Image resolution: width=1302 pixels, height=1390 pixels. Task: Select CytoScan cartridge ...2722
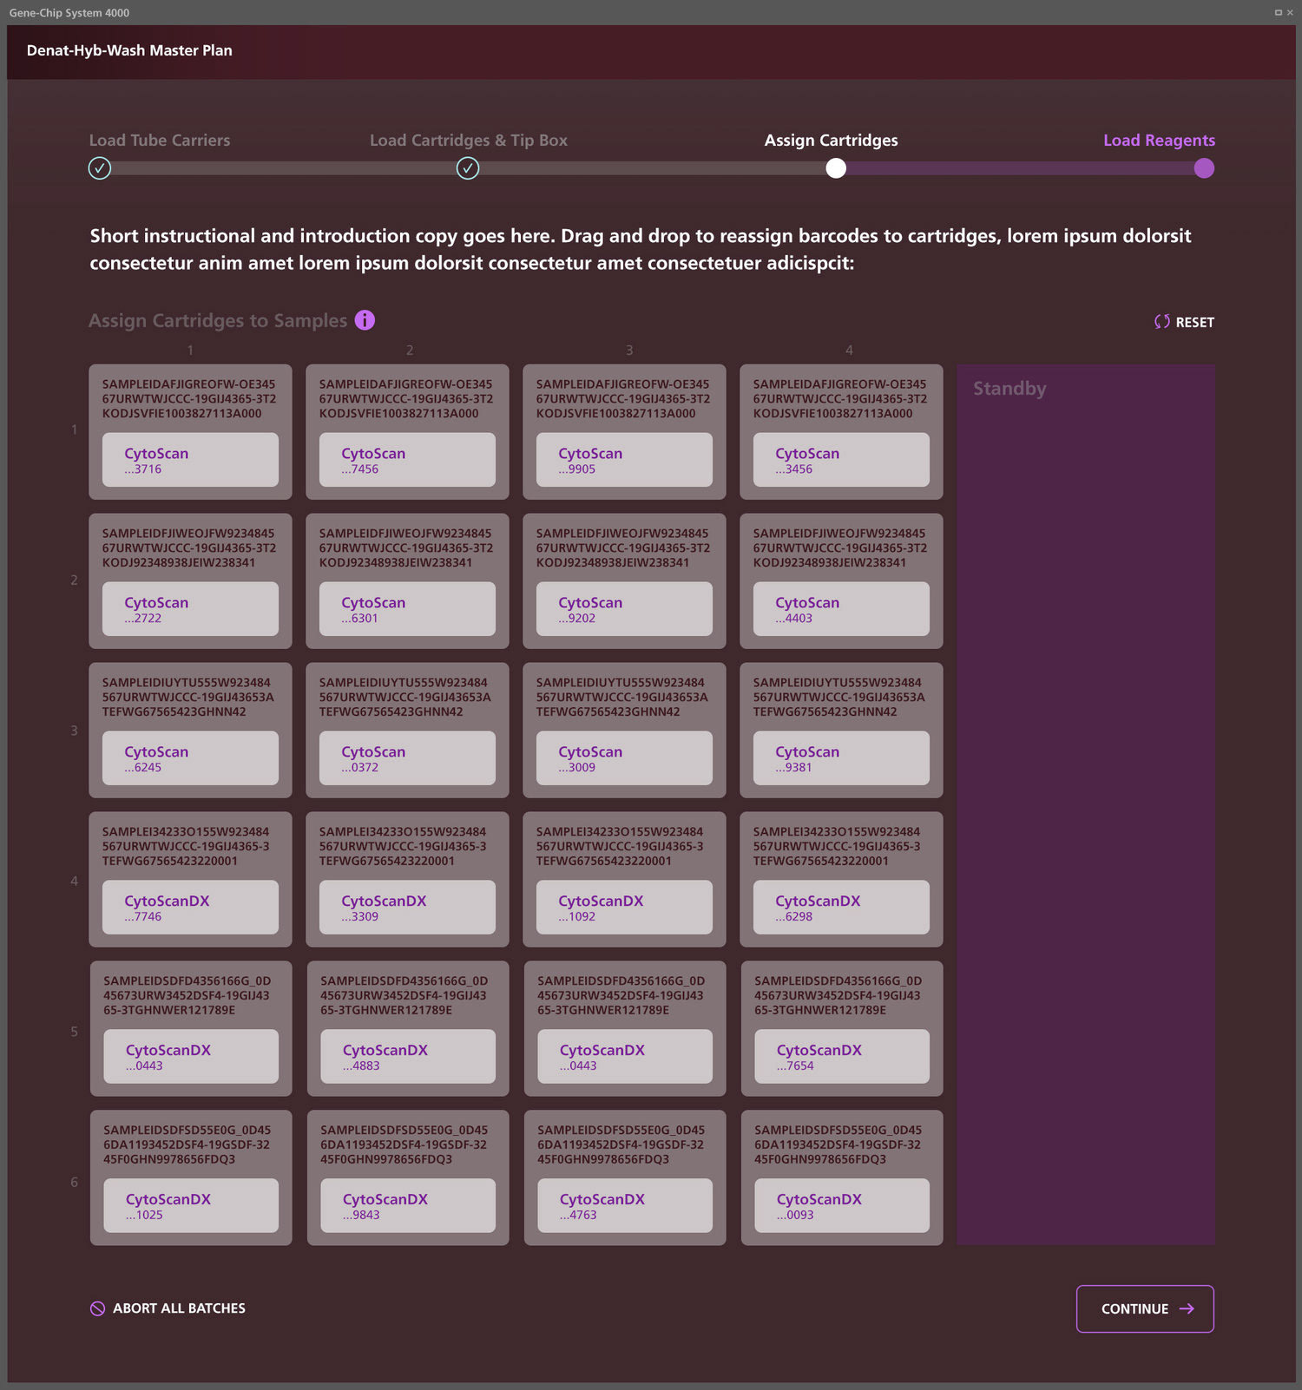coord(190,609)
